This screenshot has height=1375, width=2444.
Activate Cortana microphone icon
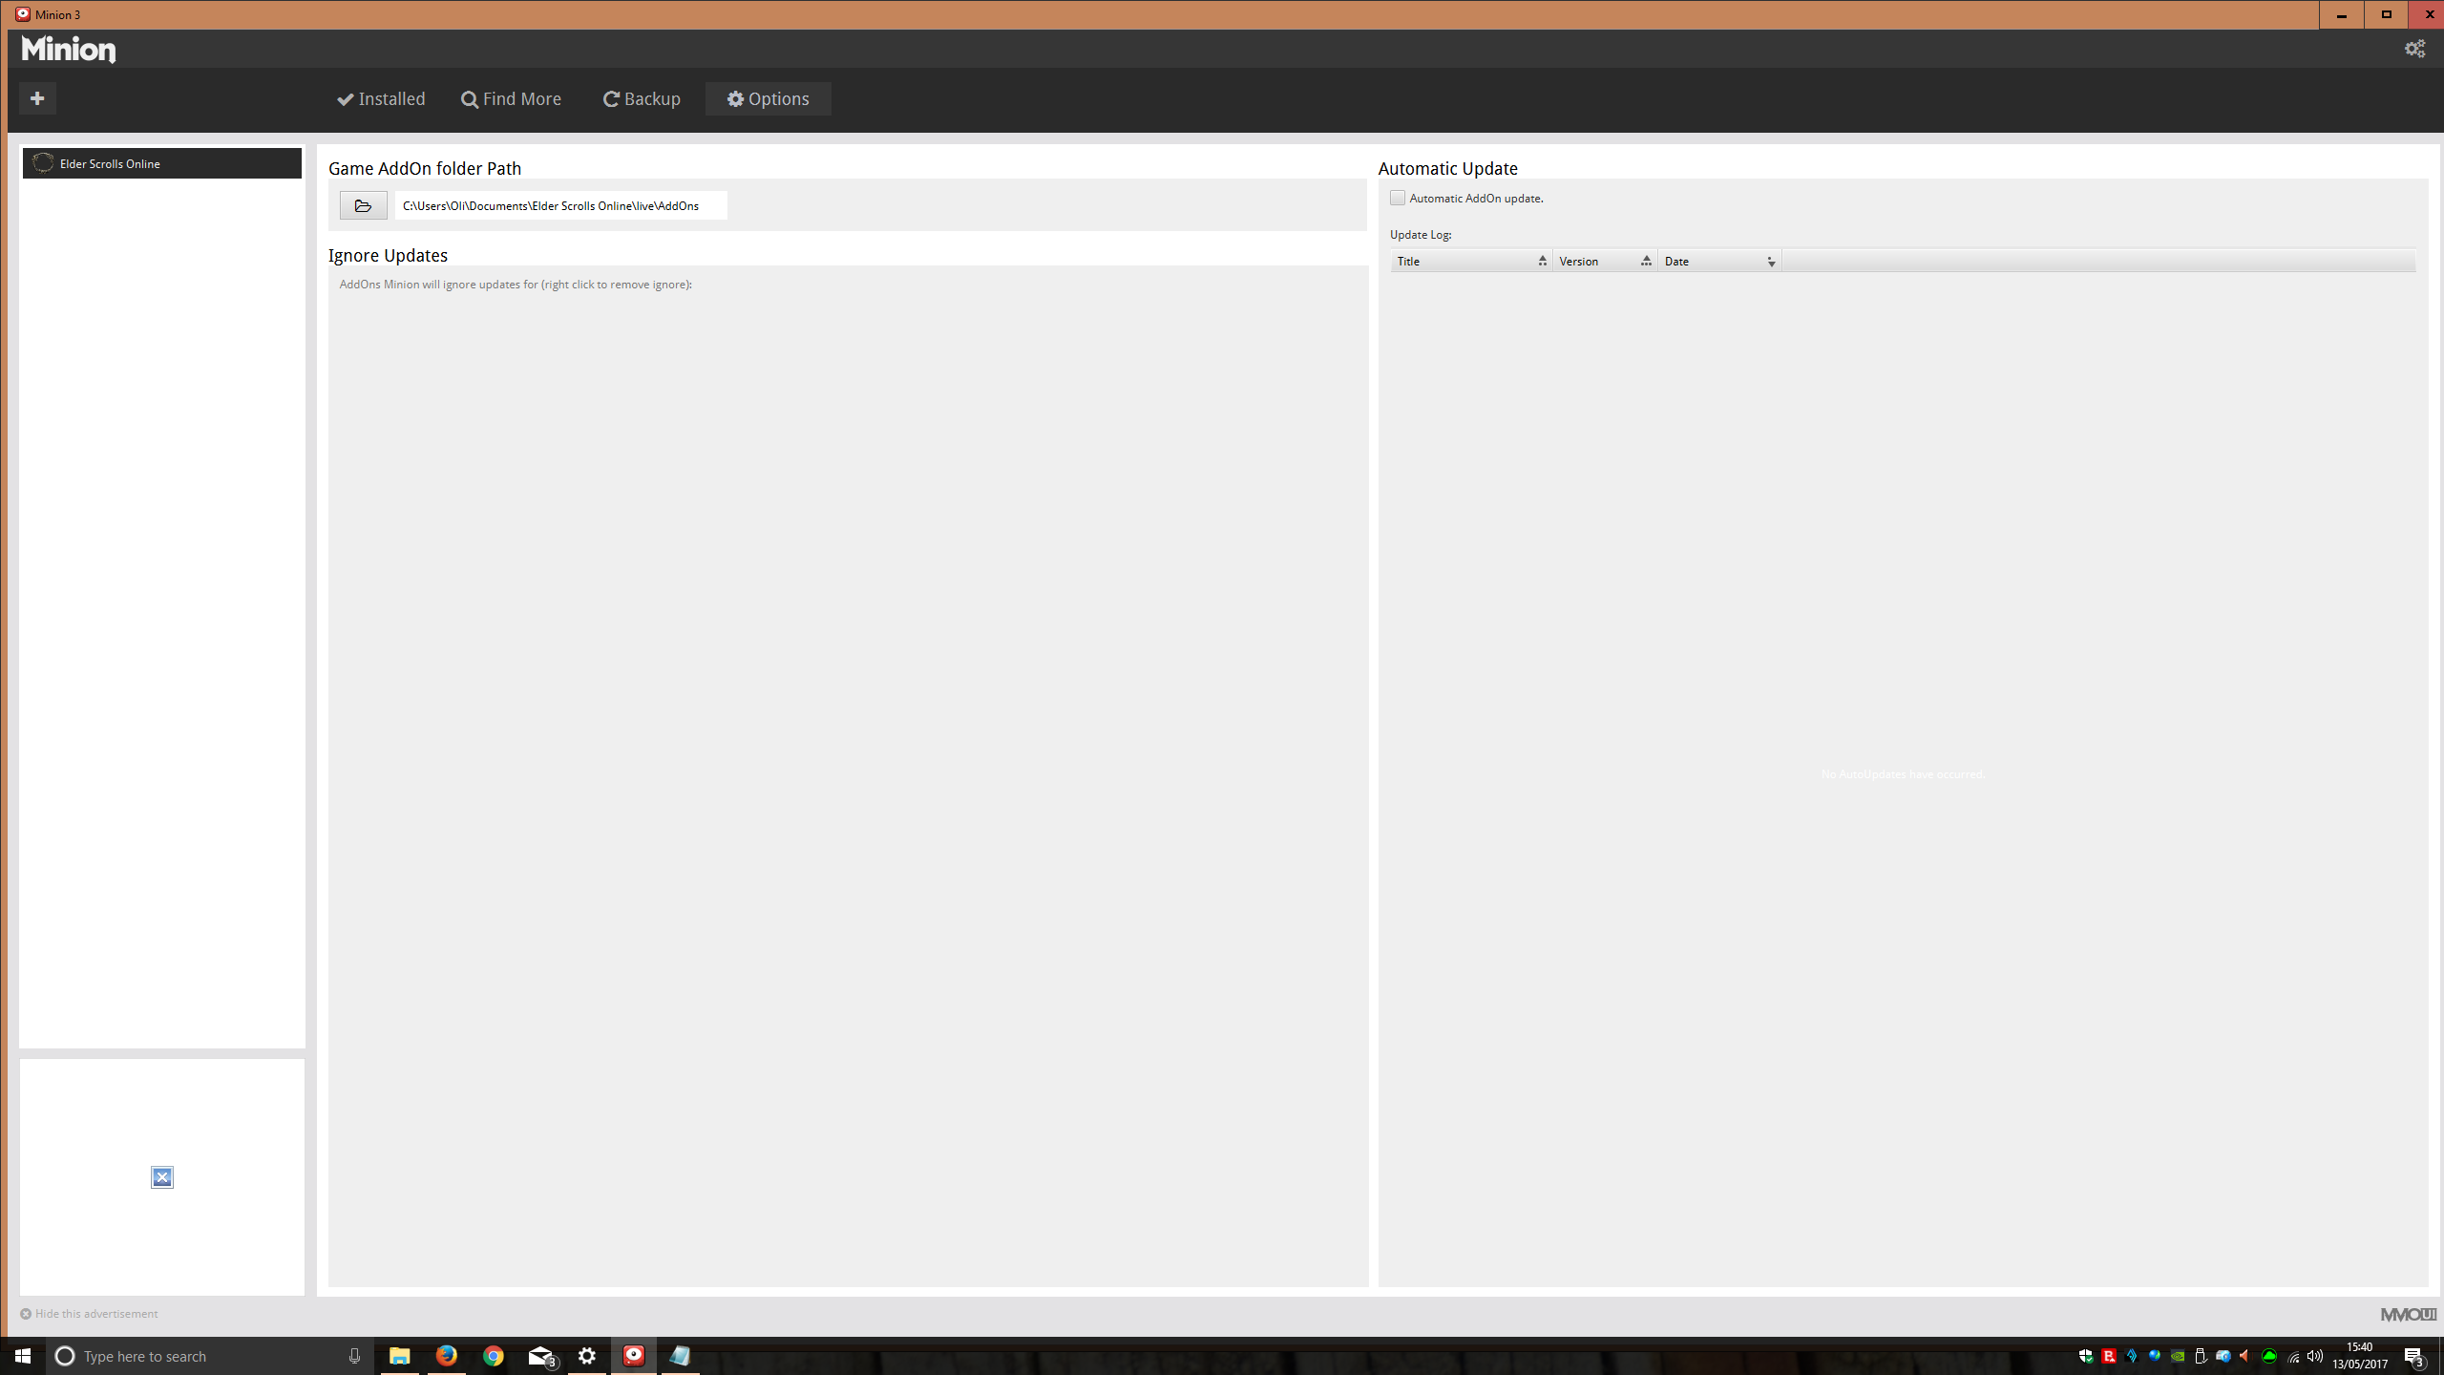(354, 1356)
